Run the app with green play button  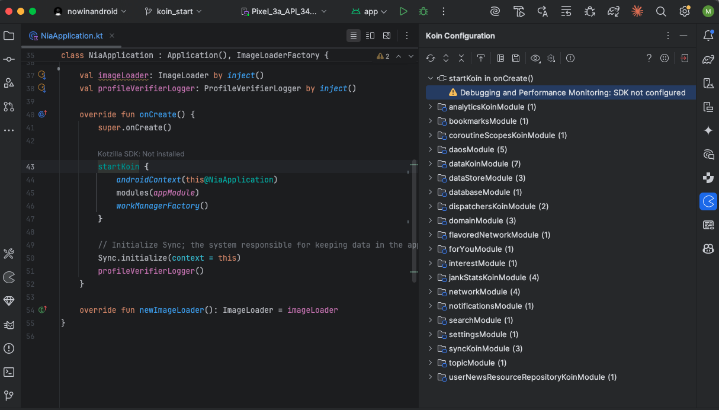click(x=403, y=11)
